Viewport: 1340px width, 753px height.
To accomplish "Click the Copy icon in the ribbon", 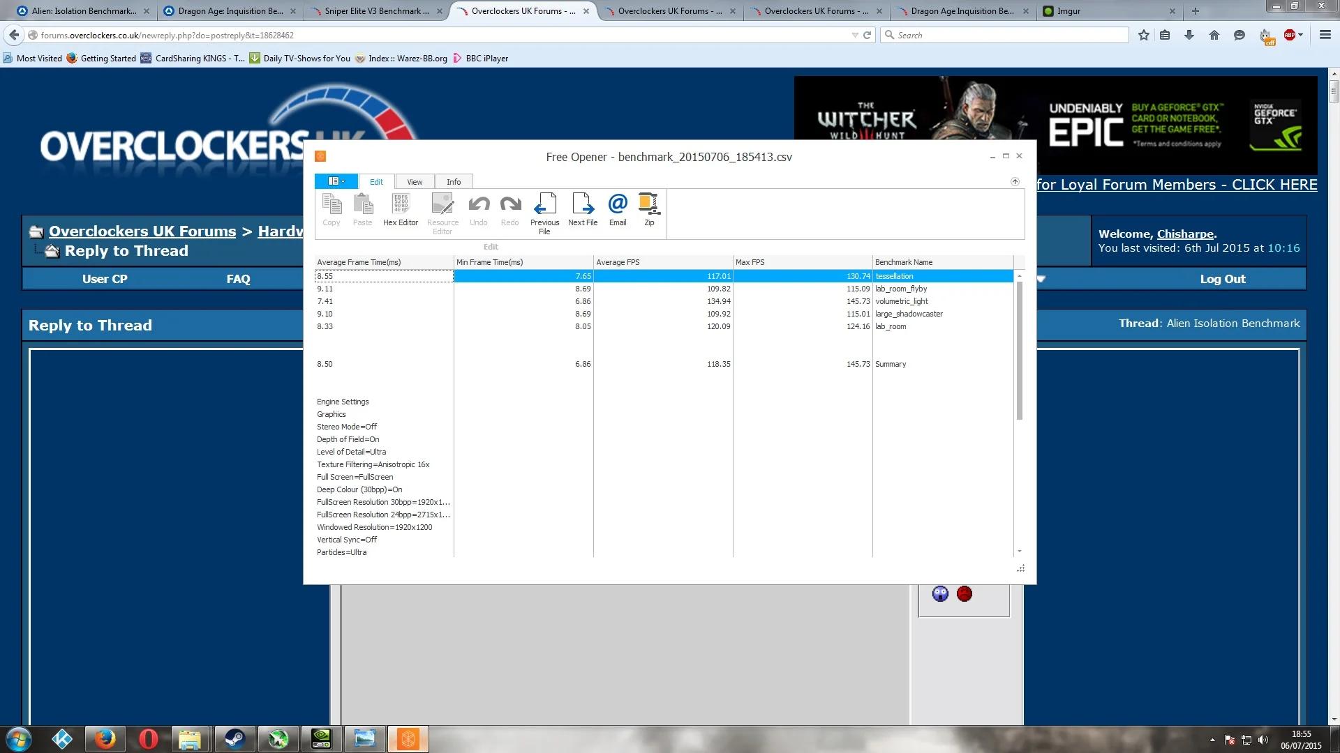I will (x=332, y=209).
